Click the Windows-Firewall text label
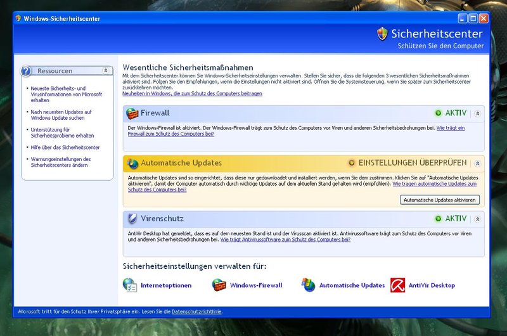The width and height of the screenshot is (507, 336). (x=256, y=285)
